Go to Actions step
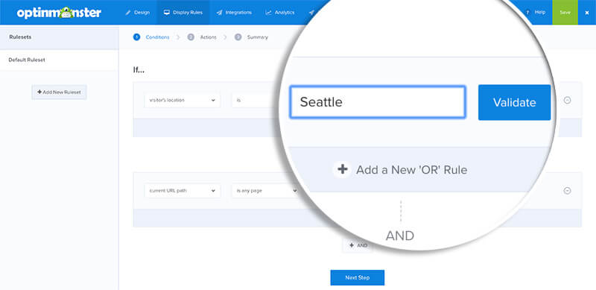Viewport: 596px width, 290px height. tap(202, 37)
